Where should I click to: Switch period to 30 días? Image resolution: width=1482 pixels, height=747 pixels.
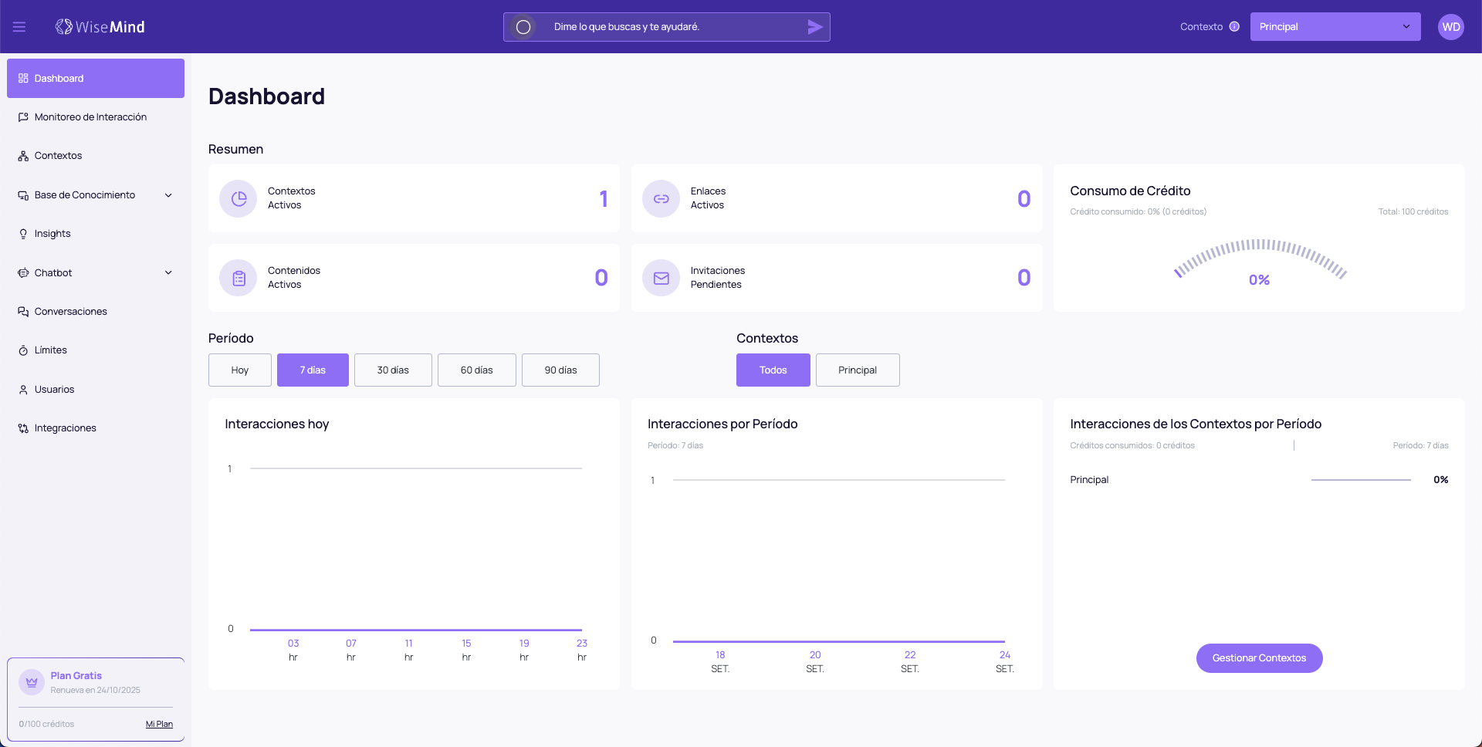click(x=393, y=370)
